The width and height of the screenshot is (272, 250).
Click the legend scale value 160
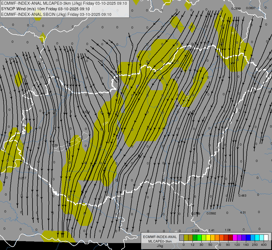pos(246,245)
